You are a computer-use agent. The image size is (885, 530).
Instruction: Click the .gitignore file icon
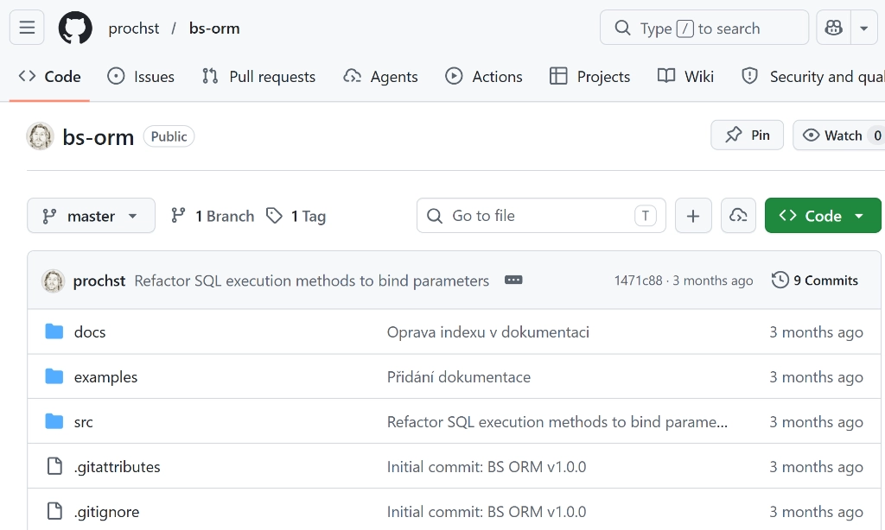[x=54, y=511]
